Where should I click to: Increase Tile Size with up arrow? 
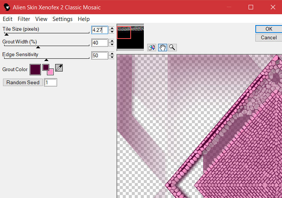(112, 28)
